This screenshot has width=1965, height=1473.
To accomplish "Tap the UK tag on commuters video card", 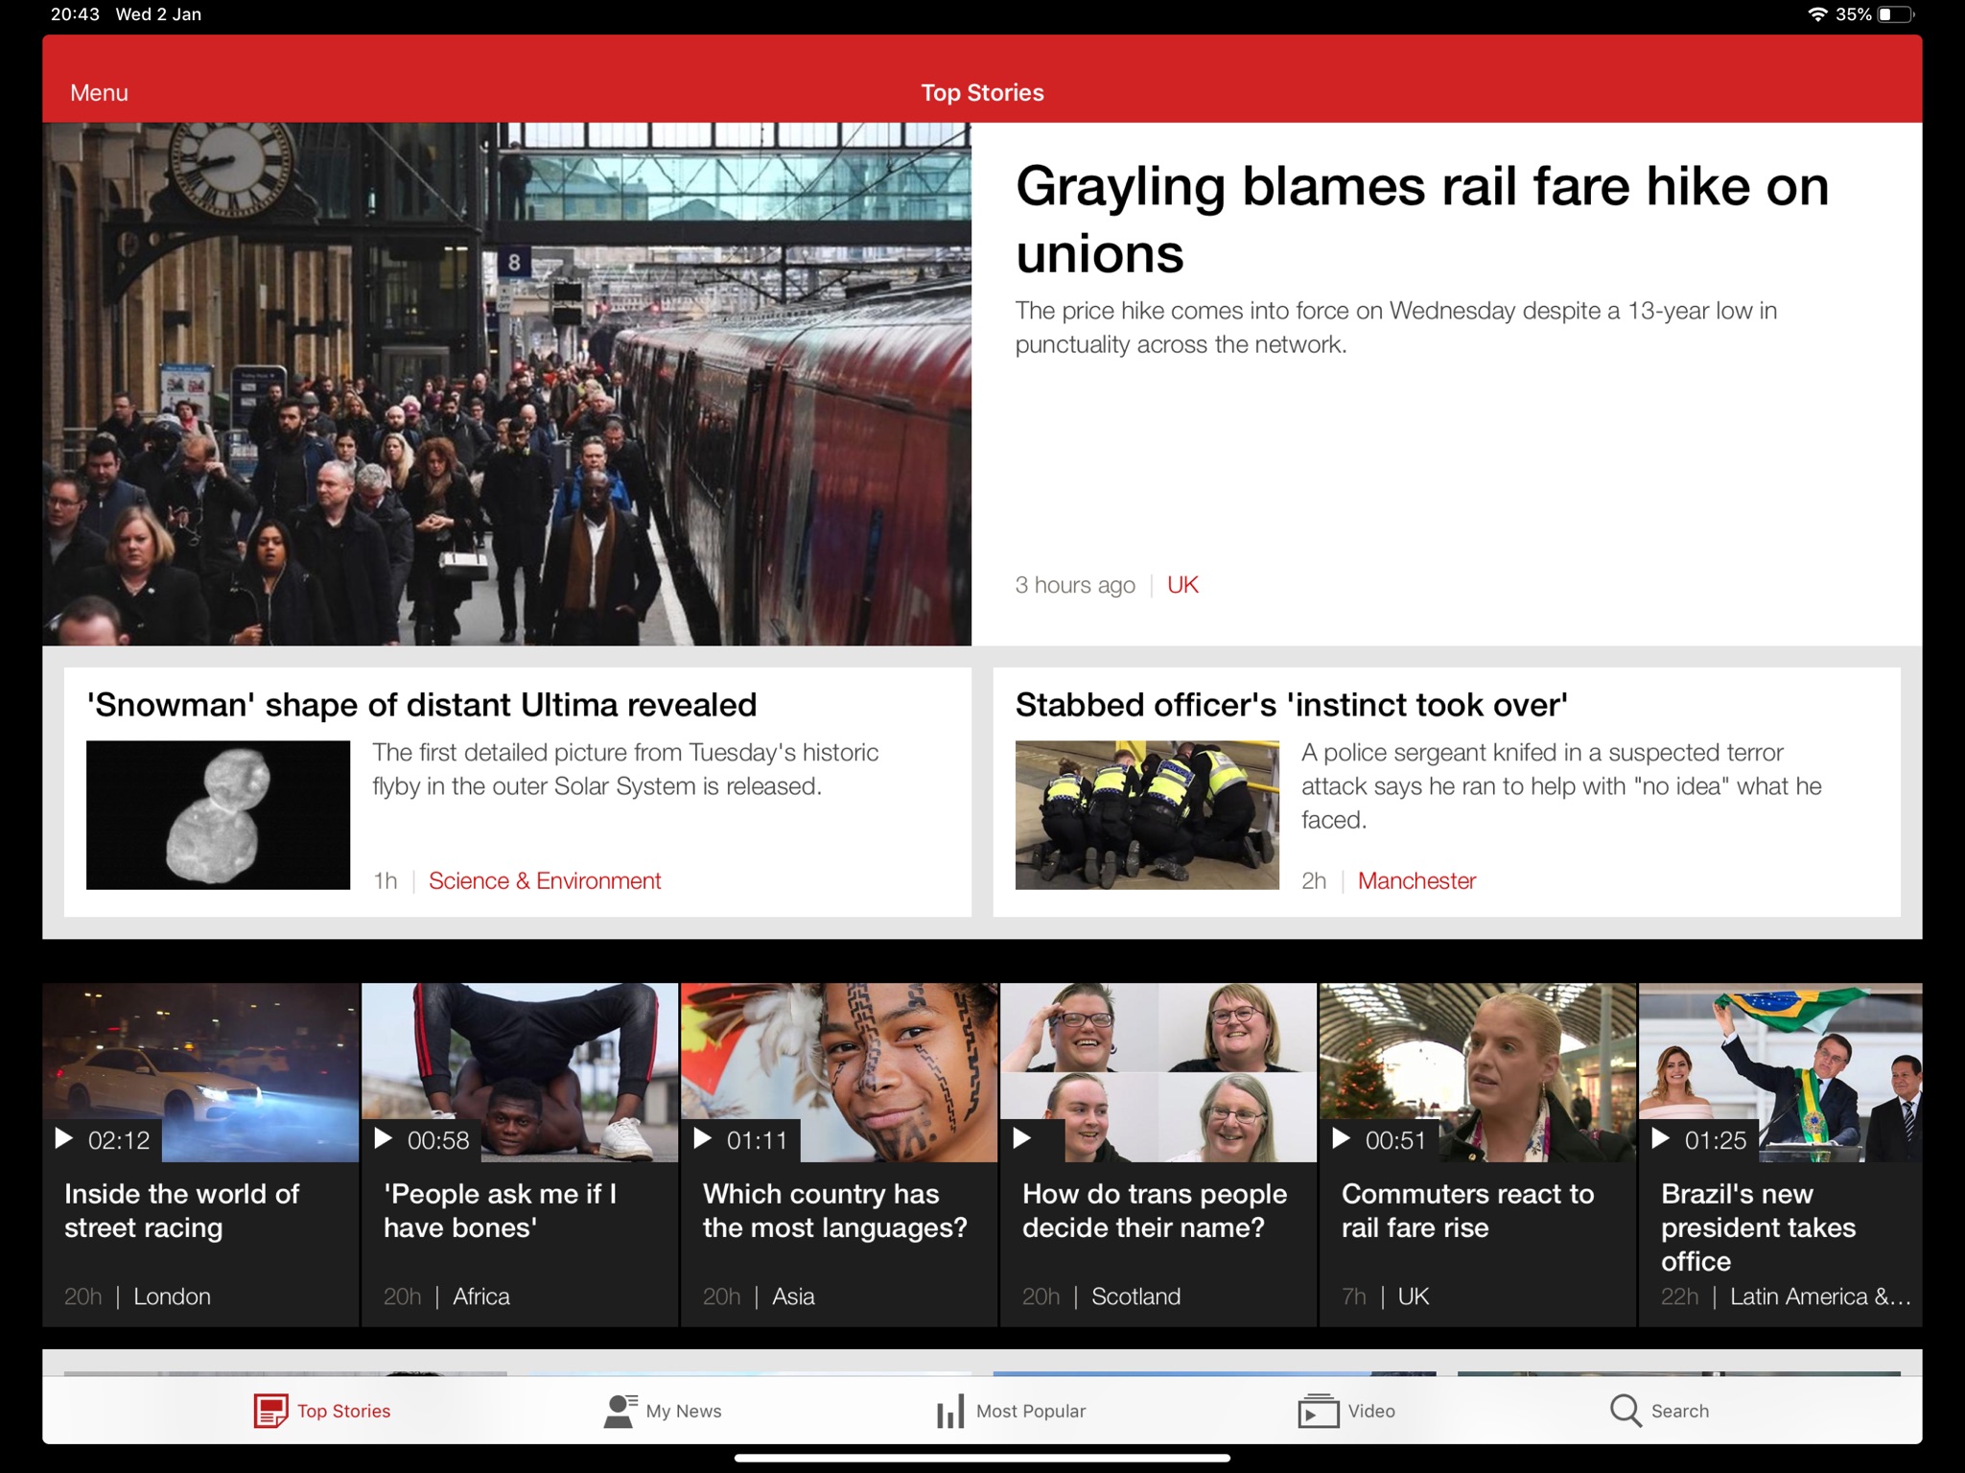I will coord(1414,1297).
